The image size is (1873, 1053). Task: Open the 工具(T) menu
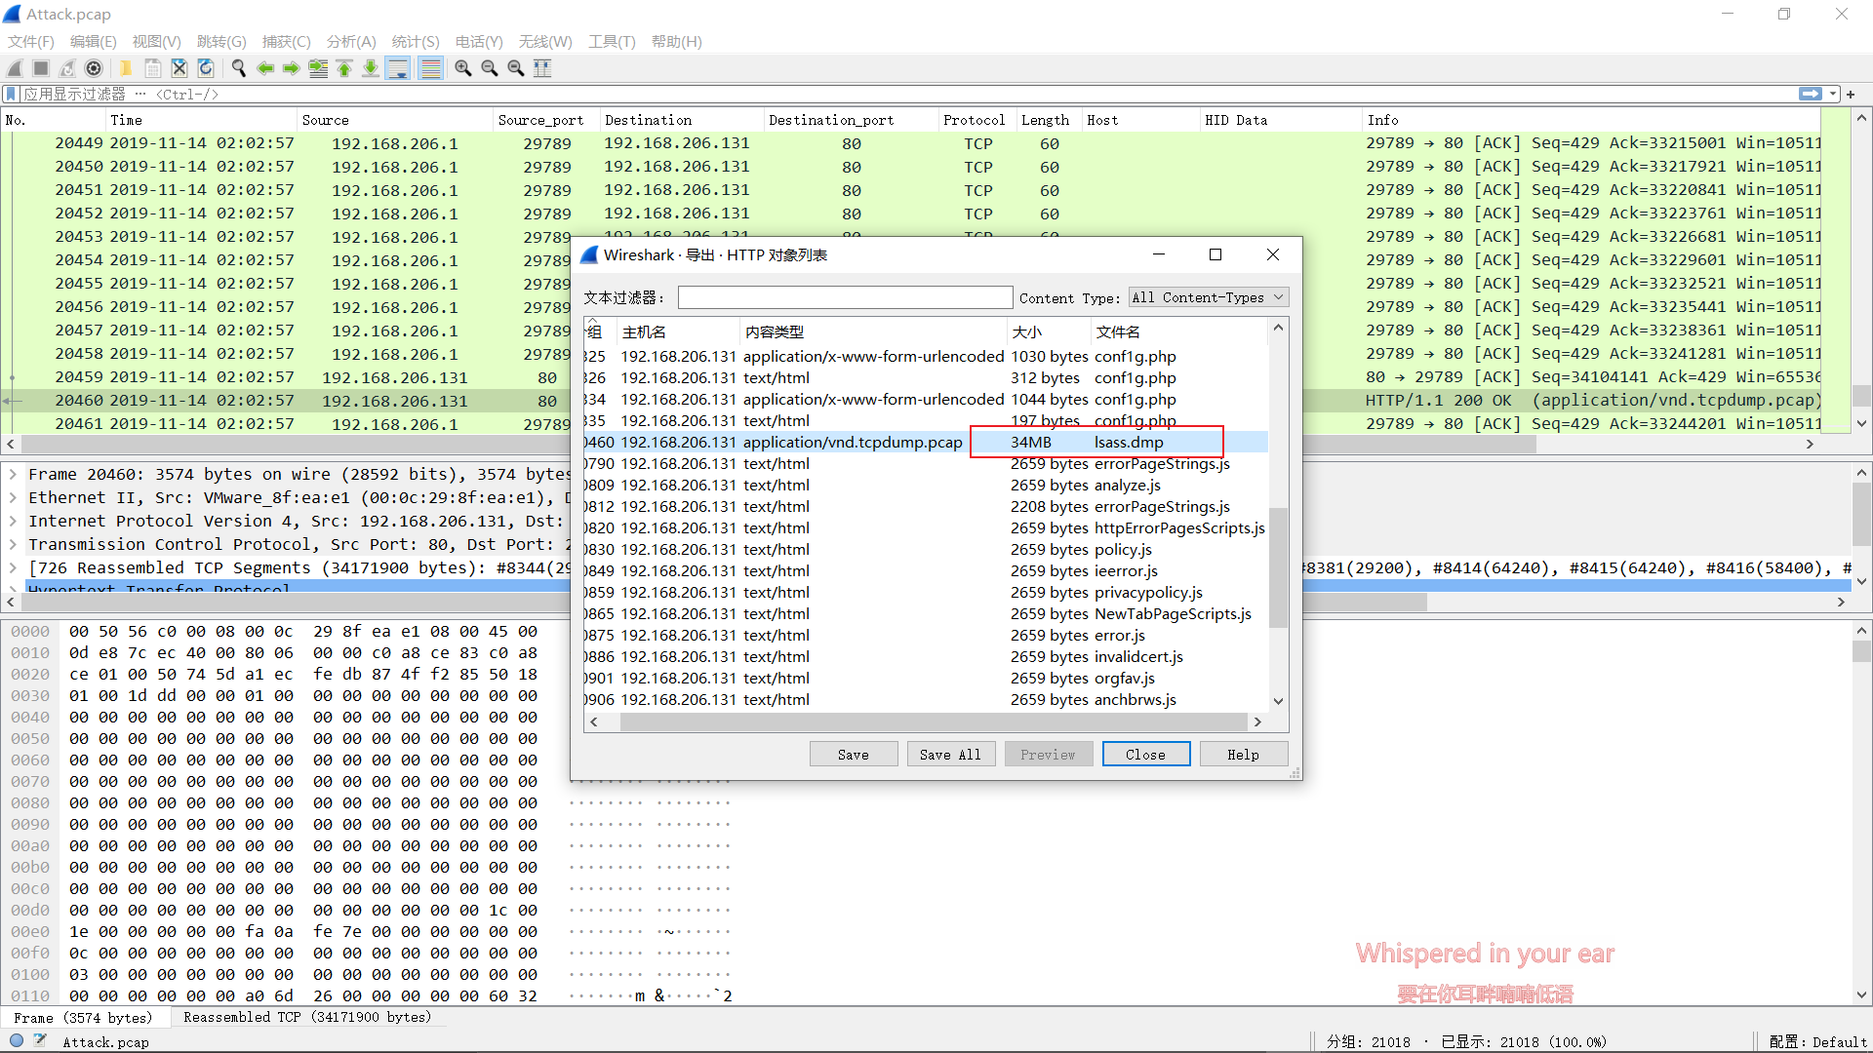click(612, 42)
